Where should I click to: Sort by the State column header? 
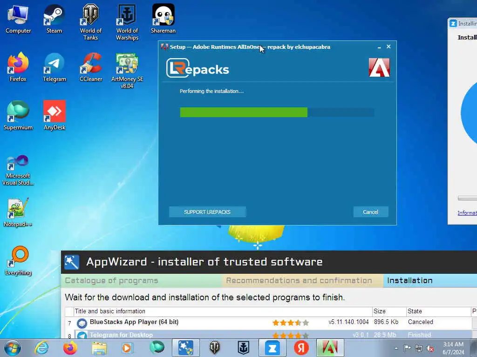tap(438, 311)
